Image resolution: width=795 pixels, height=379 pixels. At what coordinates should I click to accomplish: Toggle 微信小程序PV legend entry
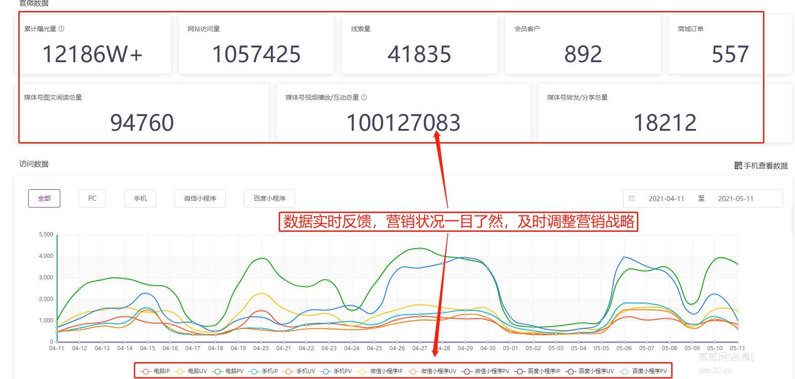(x=486, y=371)
